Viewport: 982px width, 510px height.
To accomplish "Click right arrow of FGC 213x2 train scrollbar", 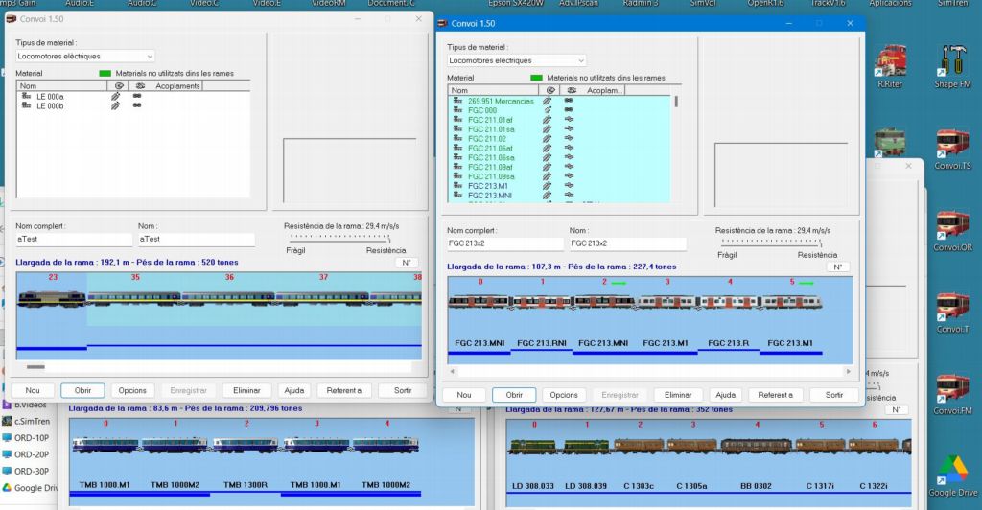I will coord(848,371).
